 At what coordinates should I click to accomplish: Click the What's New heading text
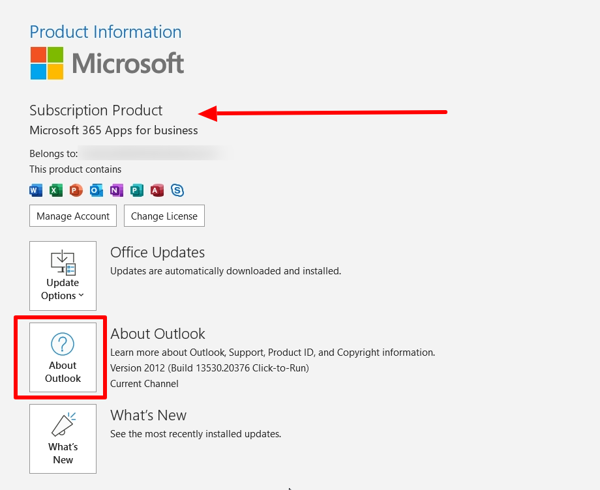(149, 416)
